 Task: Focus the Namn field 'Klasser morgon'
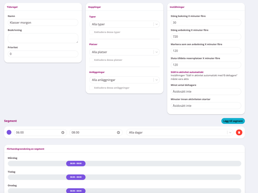click(x=43, y=23)
